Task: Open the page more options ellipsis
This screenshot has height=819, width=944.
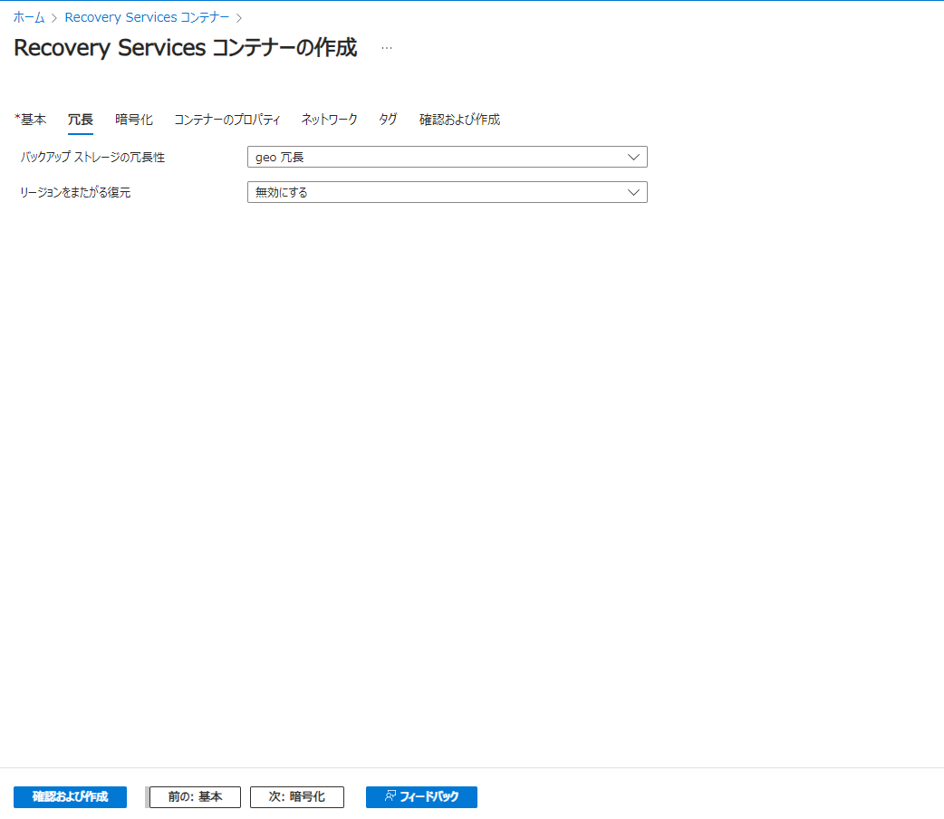Action: tap(387, 47)
